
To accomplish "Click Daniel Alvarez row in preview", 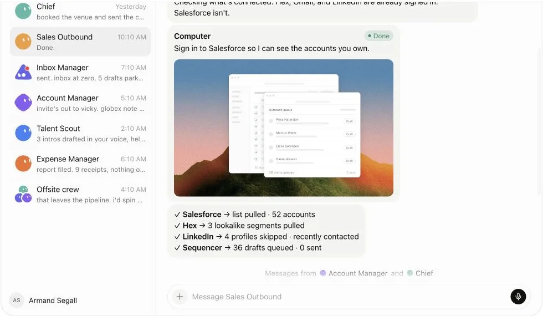I will coord(312,160).
